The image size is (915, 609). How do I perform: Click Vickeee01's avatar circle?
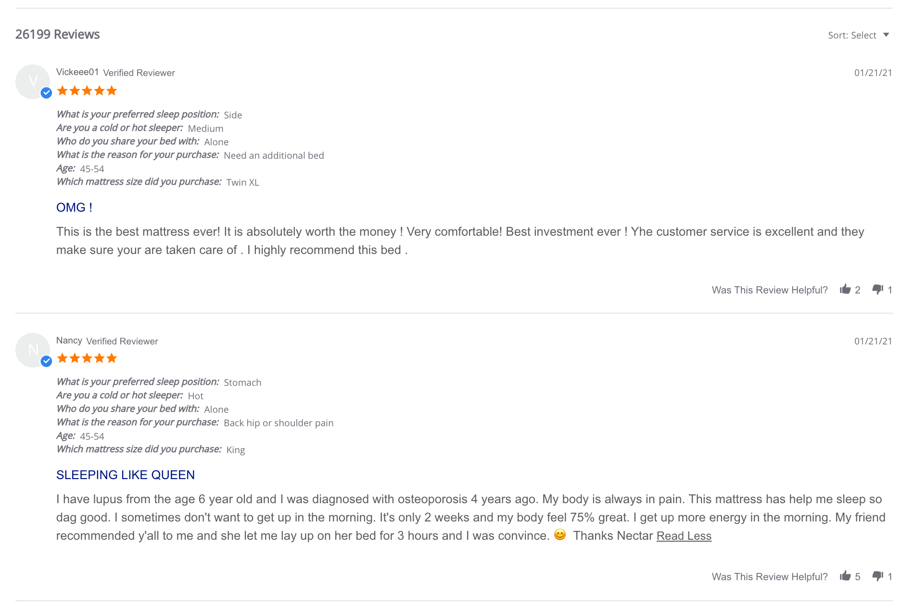tap(32, 81)
